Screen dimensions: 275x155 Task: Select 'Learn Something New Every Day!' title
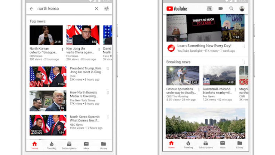[x=204, y=46]
